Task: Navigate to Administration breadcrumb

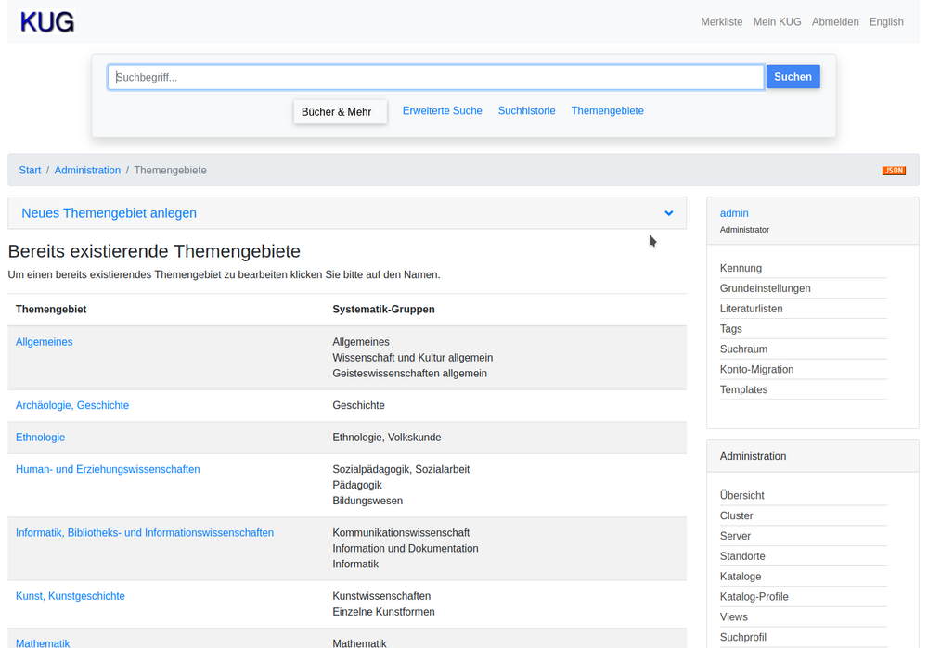Action: point(87,171)
